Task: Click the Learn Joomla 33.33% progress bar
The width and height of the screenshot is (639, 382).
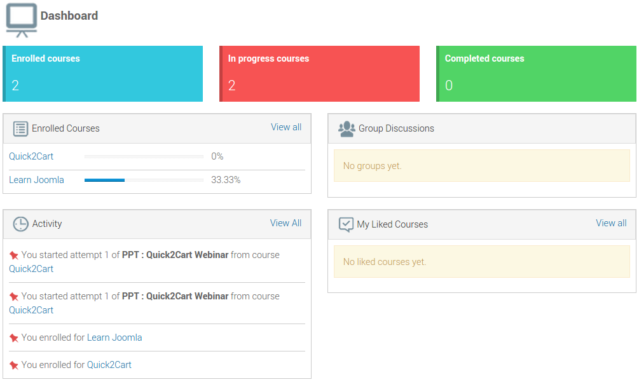Action: point(144,181)
